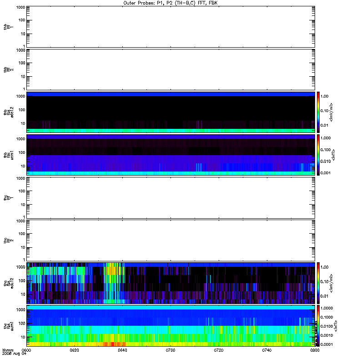Click the 1000 y-tick label of thb fff 1
341x363 pixels.
coord(20,7)
